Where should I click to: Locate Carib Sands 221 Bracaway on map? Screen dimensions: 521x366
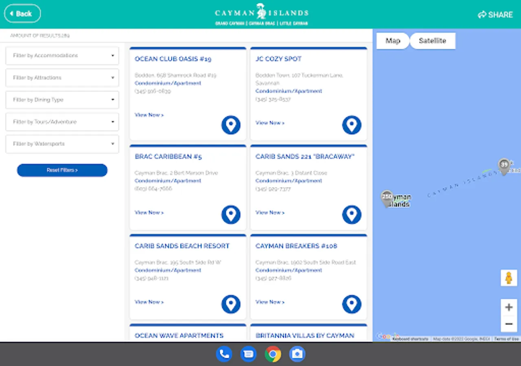(x=352, y=214)
